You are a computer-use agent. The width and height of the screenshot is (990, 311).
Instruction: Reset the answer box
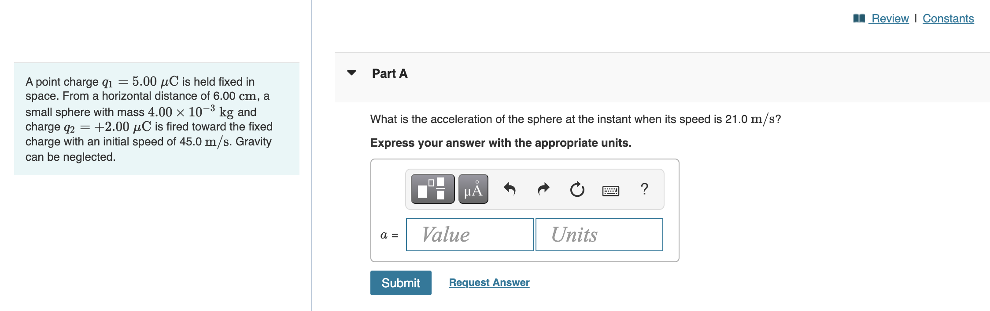tap(577, 189)
